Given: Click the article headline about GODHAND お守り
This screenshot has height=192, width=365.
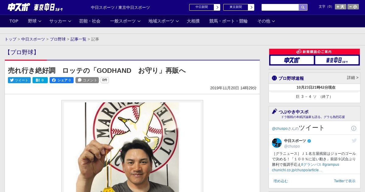Looking at the screenshot, I should pos(97,71).
